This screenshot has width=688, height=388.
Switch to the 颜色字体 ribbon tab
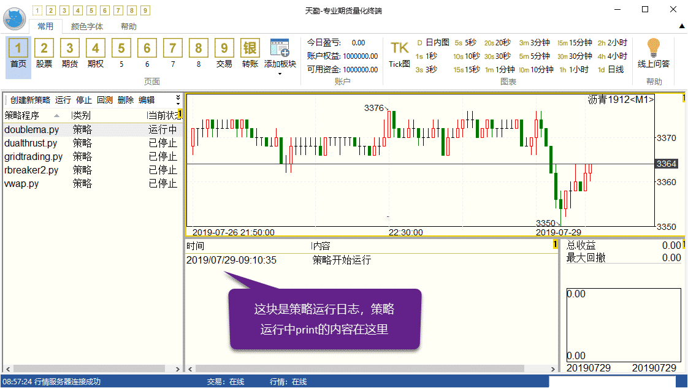point(87,27)
